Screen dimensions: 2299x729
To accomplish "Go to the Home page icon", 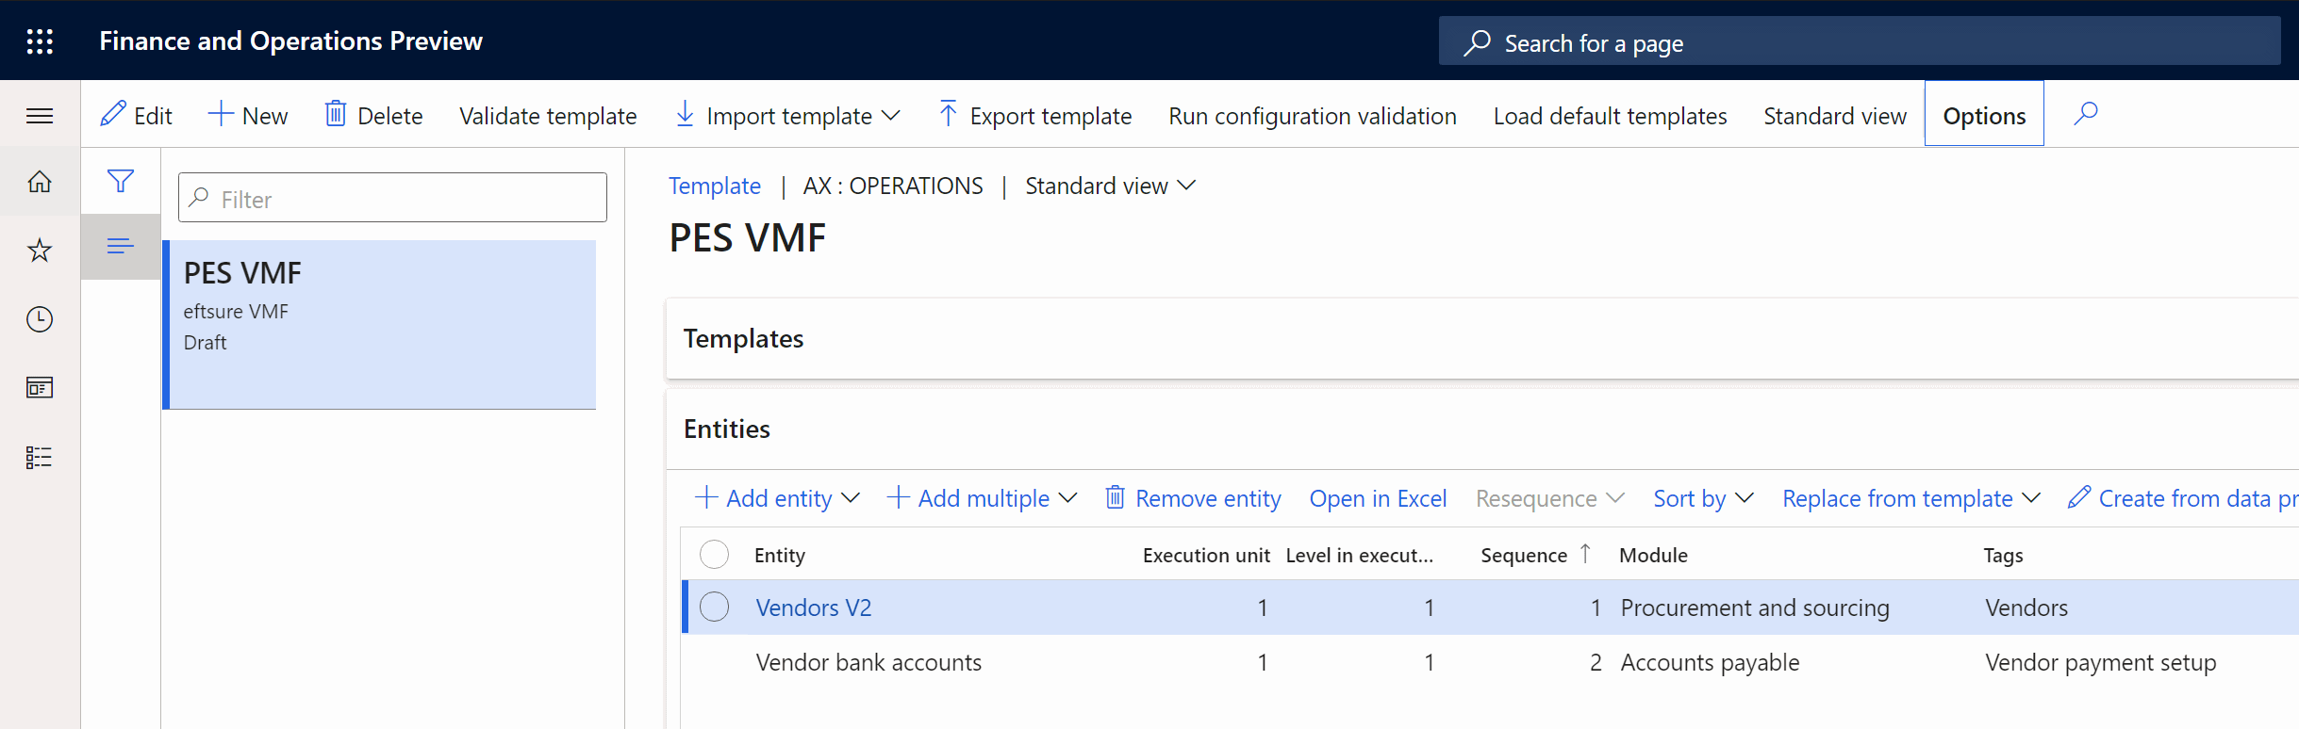I will pos(40,181).
